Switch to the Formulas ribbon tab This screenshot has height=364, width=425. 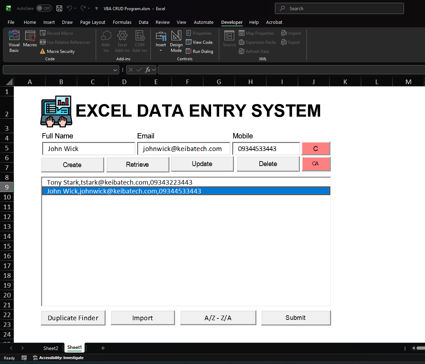click(x=122, y=22)
